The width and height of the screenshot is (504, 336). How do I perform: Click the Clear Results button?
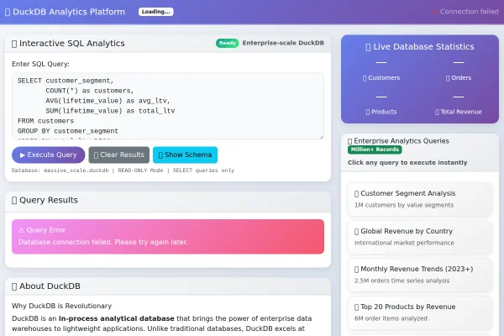coord(119,155)
